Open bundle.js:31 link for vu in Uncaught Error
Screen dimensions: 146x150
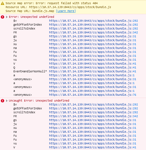tap(93, 144)
